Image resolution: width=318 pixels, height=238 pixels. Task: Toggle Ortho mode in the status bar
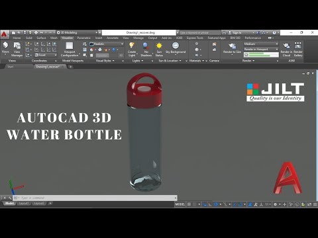(x=210, y=204)
